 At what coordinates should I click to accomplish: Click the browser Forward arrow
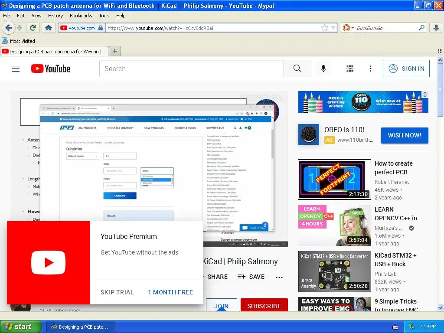pos(19,28)
